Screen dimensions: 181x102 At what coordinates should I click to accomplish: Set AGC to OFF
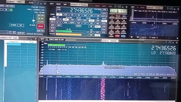pyautogui.click(x=91, y=32)
